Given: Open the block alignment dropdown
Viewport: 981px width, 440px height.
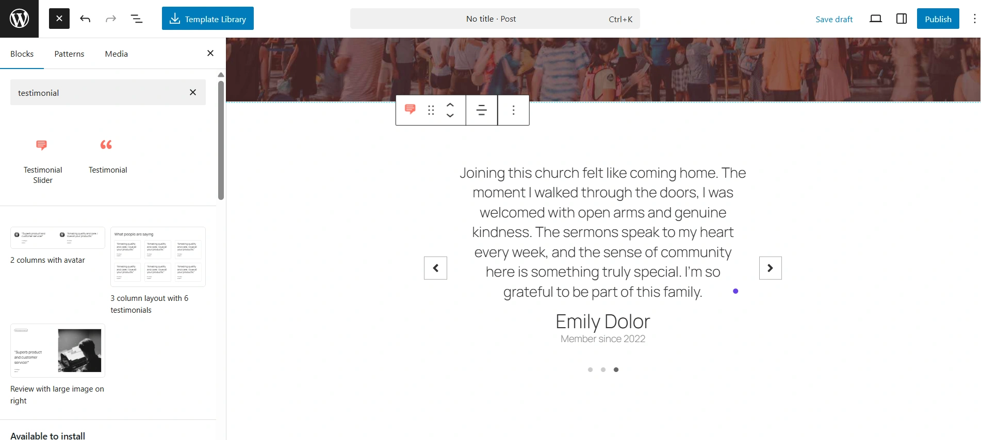Looking at the screenshot, I should click(482, 110).
